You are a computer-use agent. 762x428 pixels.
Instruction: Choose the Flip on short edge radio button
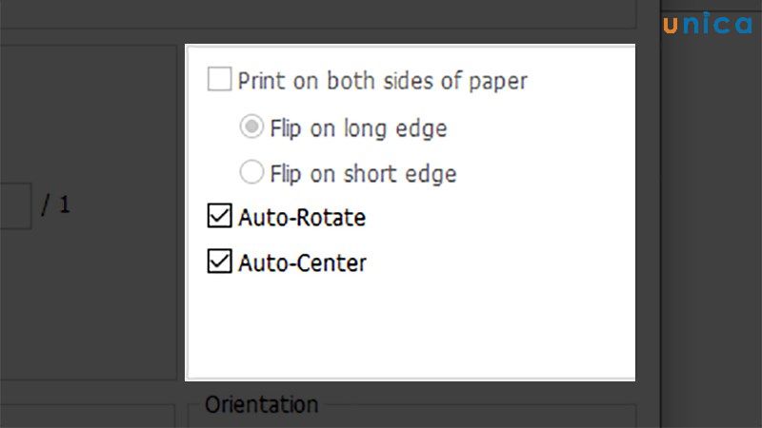(251, 172)
